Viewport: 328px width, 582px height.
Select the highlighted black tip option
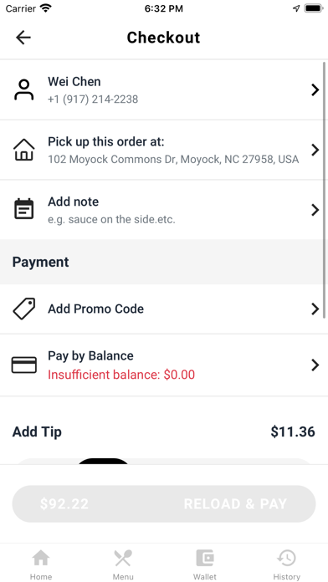point(103,462)
